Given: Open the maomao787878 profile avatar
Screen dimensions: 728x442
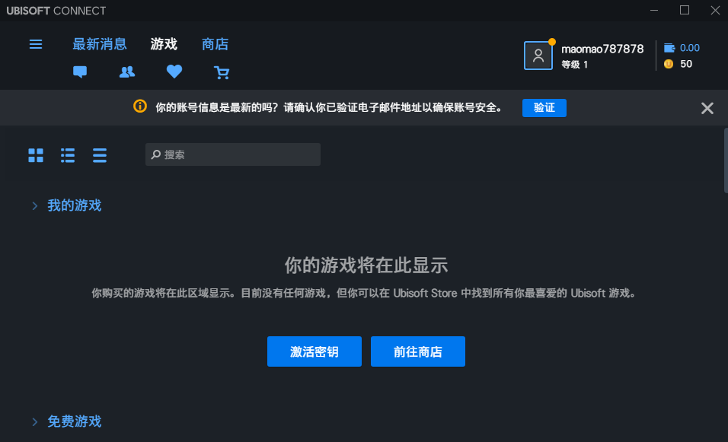Looking at the screenshot, I should (538, 55).
